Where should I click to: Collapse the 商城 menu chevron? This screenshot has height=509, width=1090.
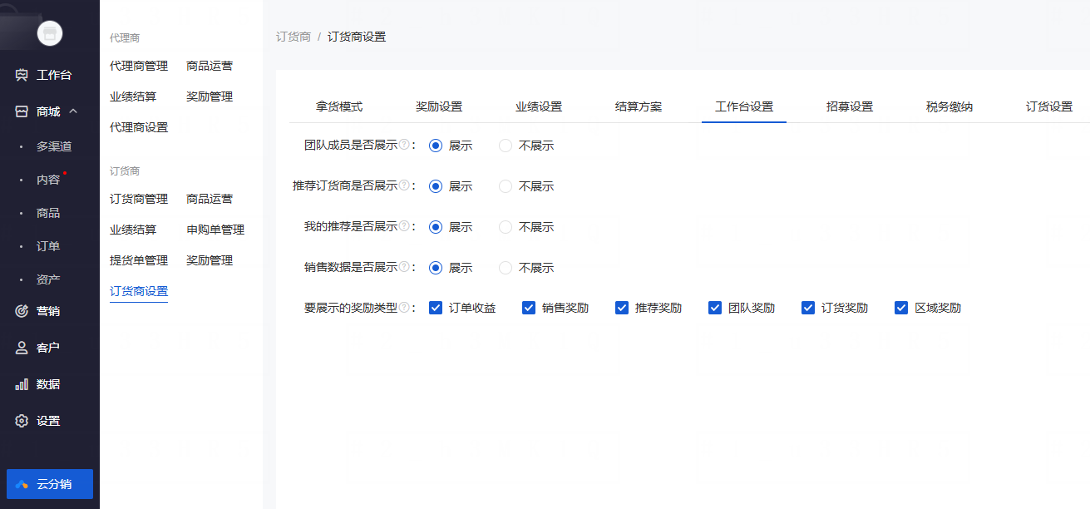coord(73,111)
